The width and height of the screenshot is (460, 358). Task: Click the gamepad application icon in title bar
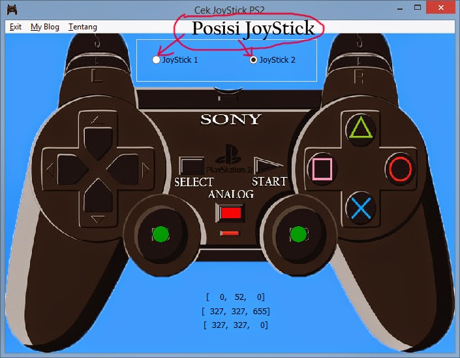coord(12,10)
